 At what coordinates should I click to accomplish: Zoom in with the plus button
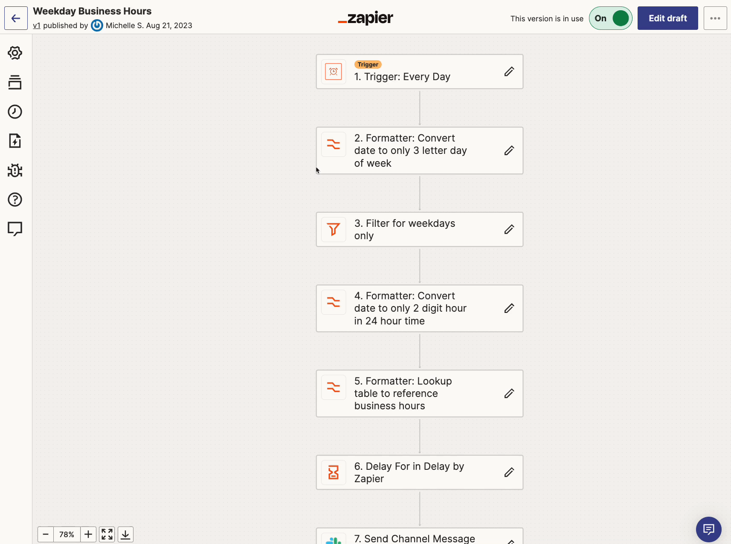pyautogui.click(x=88, y=534)
